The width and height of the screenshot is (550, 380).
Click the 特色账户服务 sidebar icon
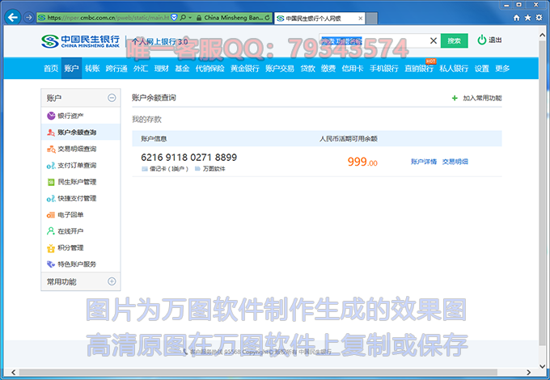click(x=51, y=264)
